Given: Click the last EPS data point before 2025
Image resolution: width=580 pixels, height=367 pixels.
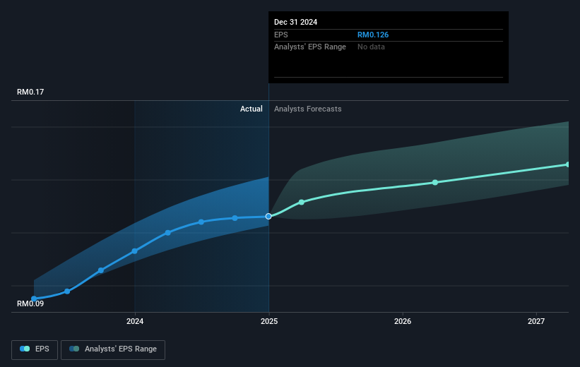Looking at the screenshot, I should (x=235, y=218).
